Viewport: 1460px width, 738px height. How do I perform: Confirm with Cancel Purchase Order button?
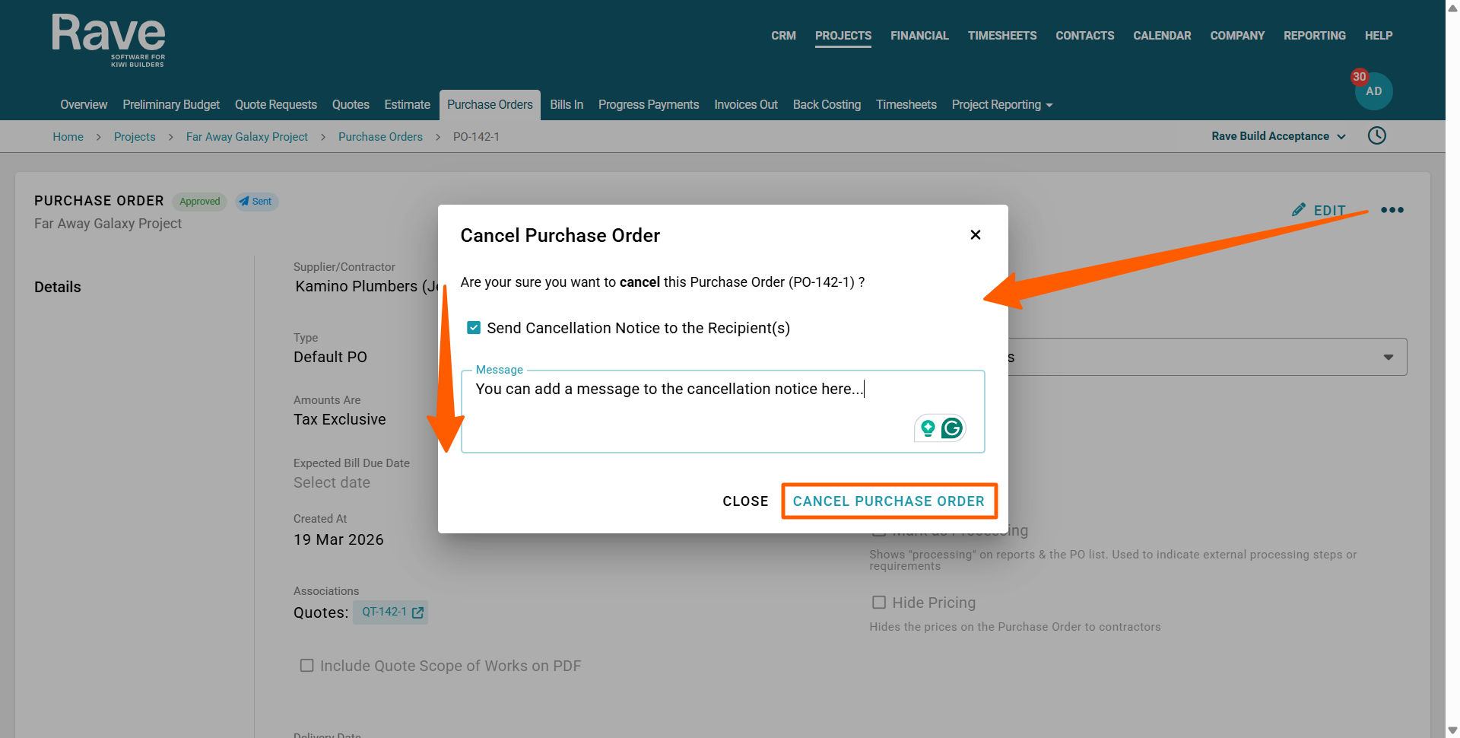[x=889, y=501]
